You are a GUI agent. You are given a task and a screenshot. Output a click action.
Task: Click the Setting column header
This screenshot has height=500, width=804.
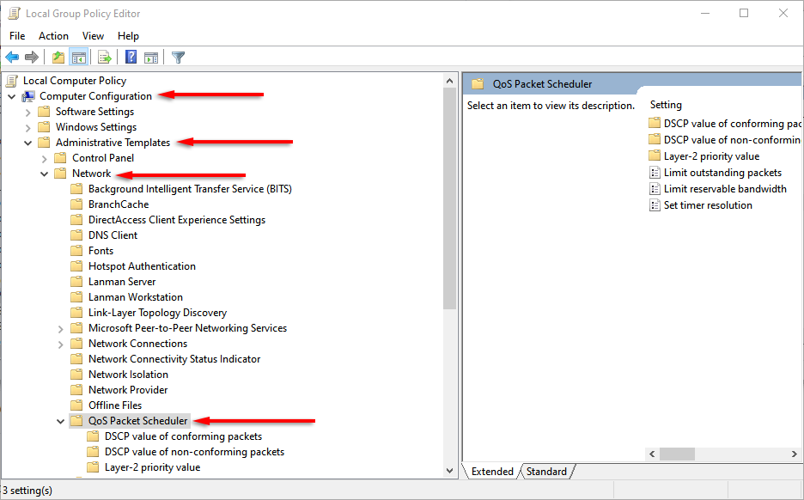pos(666,105)
